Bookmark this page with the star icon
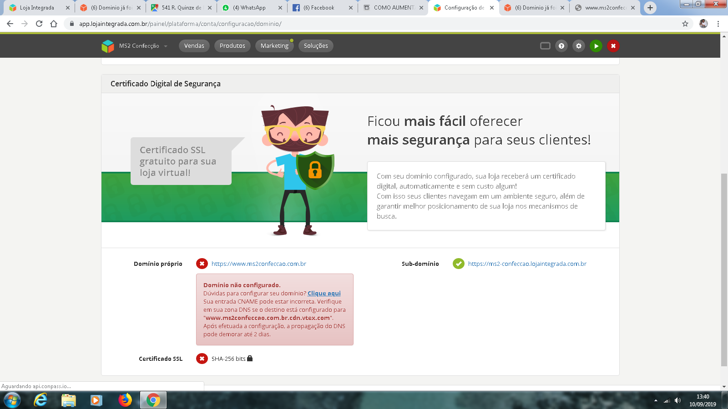Viewport: 728px width, 409px height. [x=685, y=24]
